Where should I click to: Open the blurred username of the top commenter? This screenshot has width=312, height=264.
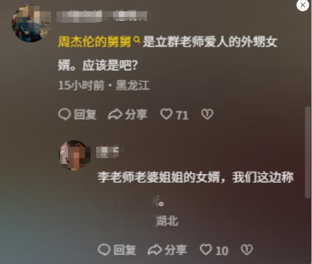[102, 16]
